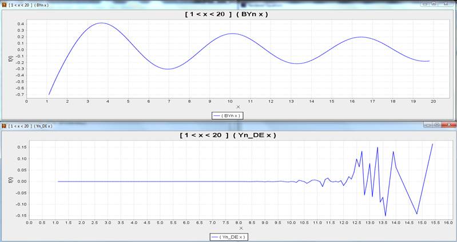This screenshot has height=242, width=457.
Task: Click the -0.15 label on the Yn_DE y-axis
Action: point(22,216)
